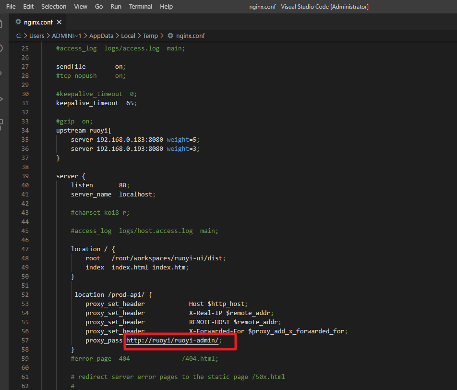Open the Go menu
The width and height of the screenshot is (457, 390).
point(99,6)
